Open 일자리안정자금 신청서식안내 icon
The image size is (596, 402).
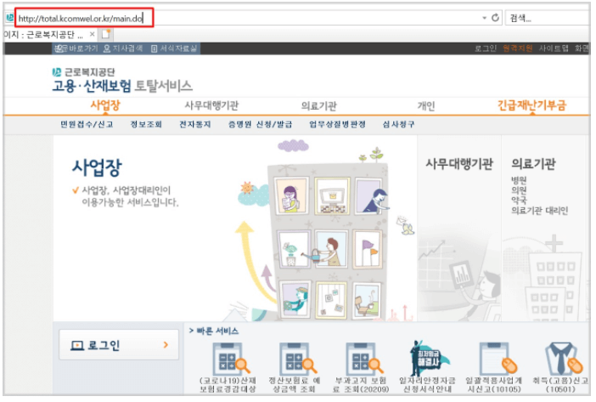[x=427, y=366]
